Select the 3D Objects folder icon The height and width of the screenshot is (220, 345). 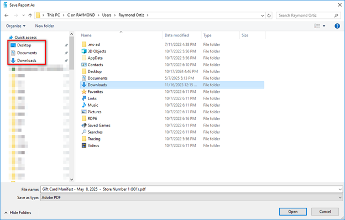pyautogui.click(x=84, y=51)
